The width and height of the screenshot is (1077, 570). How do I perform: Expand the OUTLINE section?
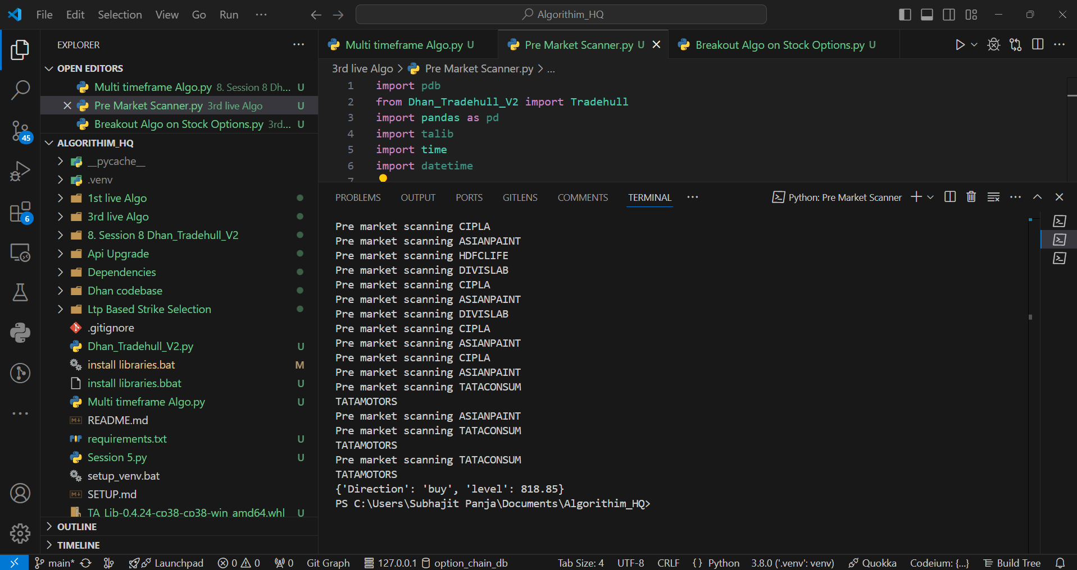click(77, 527)
